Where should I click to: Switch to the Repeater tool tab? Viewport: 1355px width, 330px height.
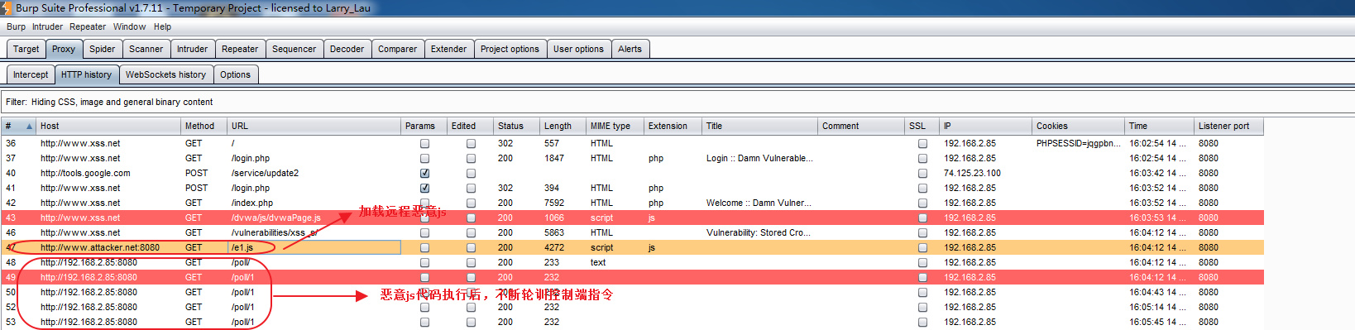point(240,49)
